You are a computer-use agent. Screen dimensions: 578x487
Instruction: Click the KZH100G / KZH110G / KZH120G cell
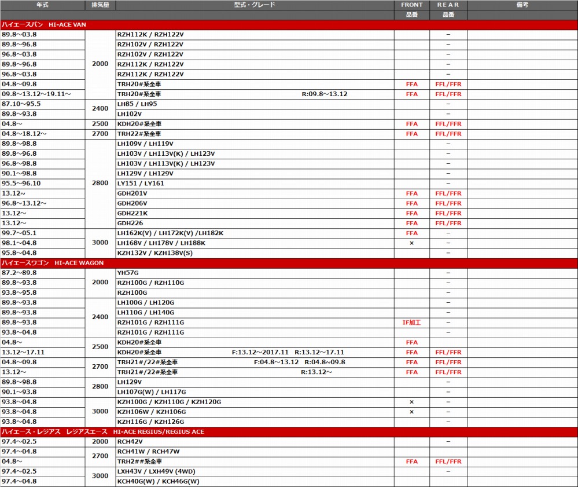255,402
